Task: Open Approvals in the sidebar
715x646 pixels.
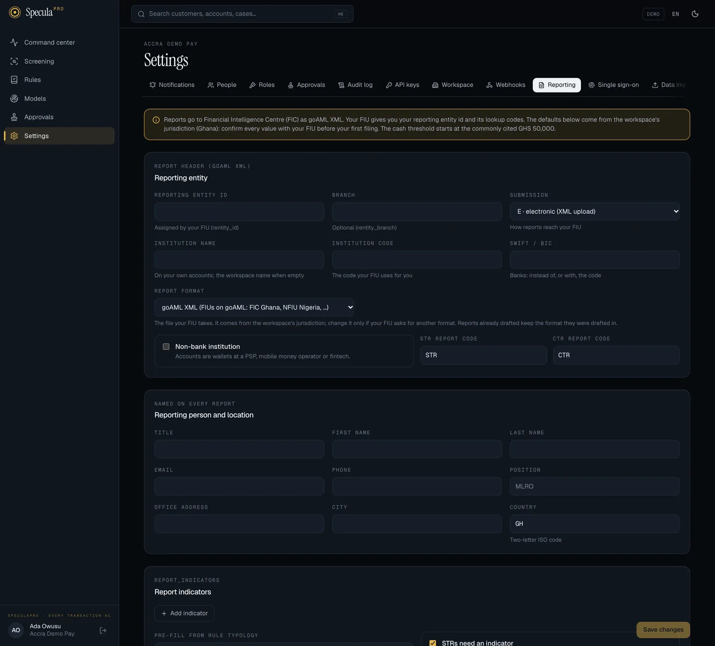Action: tap(59, 117)
